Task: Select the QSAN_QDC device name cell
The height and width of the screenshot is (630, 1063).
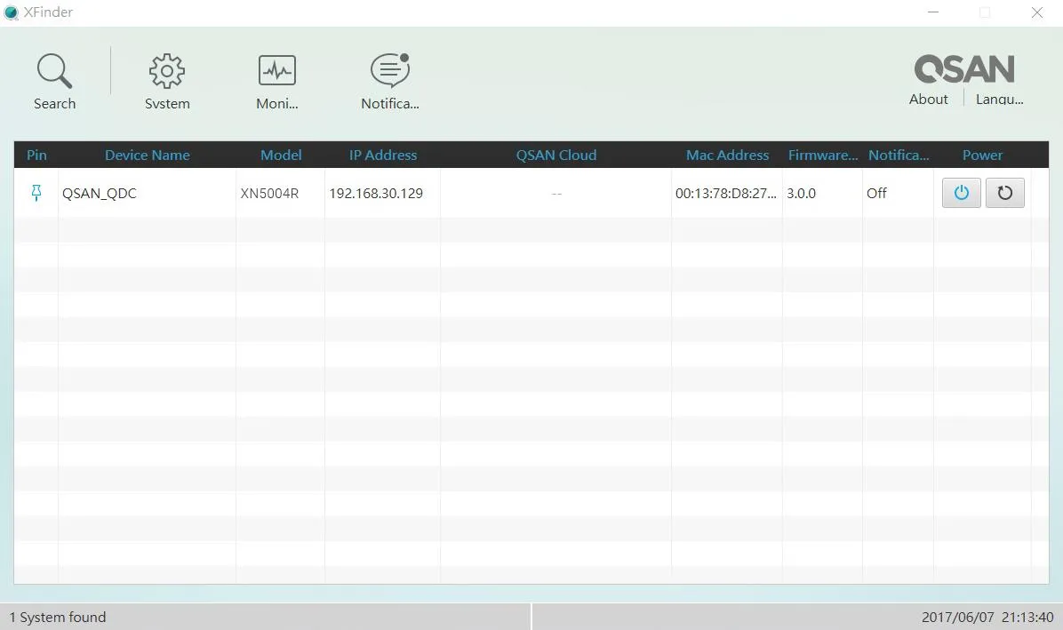Action: (148, 193)
